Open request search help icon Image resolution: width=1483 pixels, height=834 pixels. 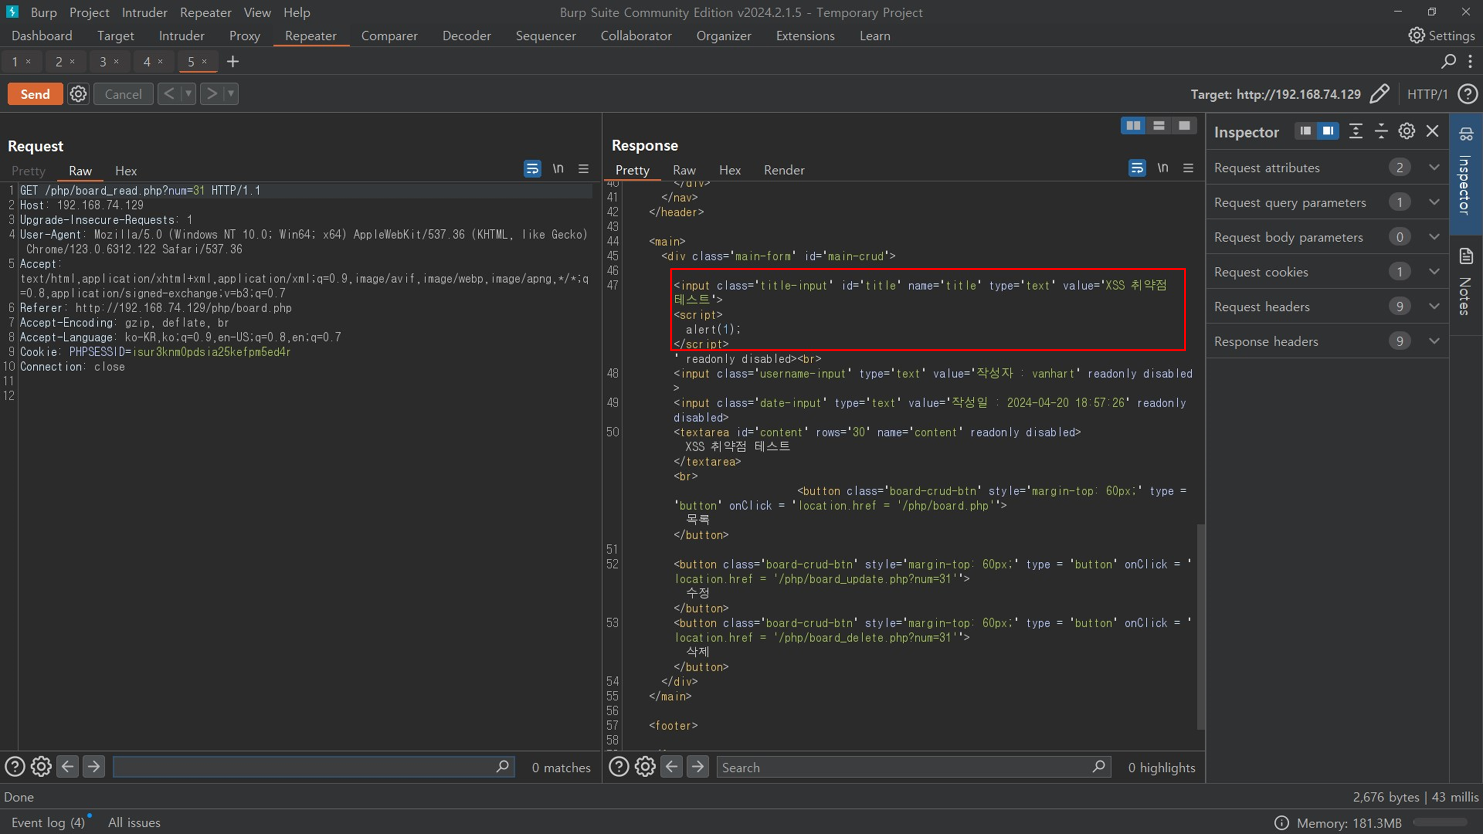click(15, 767)
